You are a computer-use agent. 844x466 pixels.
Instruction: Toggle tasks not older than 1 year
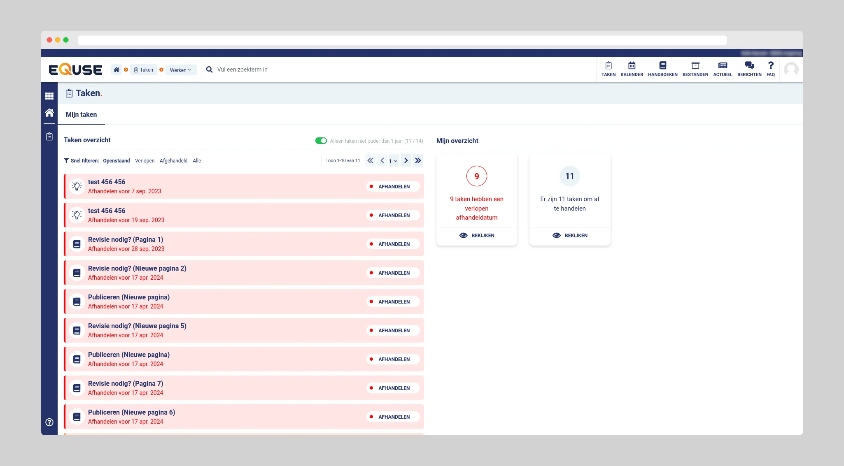(x=321, y=141)
